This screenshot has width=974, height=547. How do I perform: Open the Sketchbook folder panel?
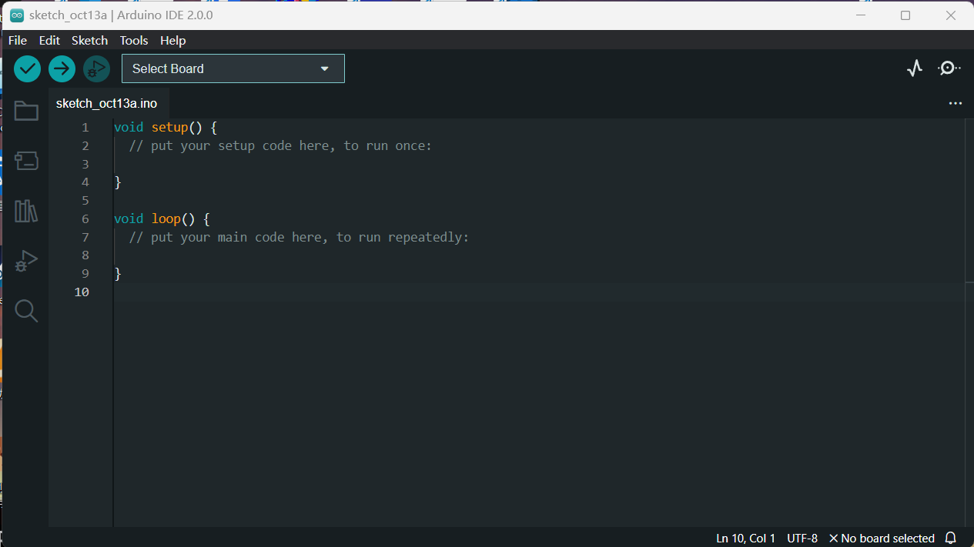pyautogui.click(x=26, y=111)
